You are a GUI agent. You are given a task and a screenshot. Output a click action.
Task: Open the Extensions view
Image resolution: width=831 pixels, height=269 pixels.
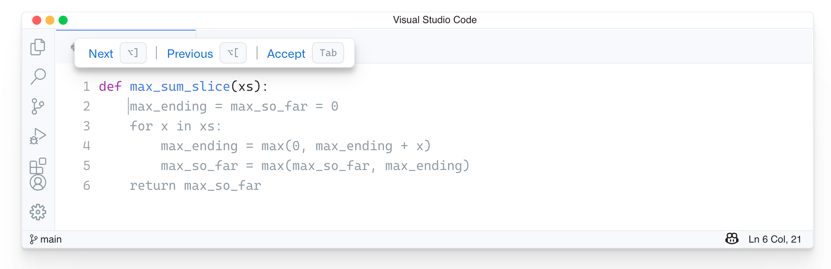pos(38,165)
